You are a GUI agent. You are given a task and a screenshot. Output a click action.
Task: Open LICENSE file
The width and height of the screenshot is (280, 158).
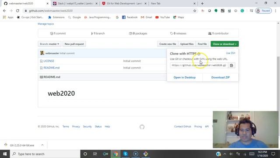tap(49, 61)
